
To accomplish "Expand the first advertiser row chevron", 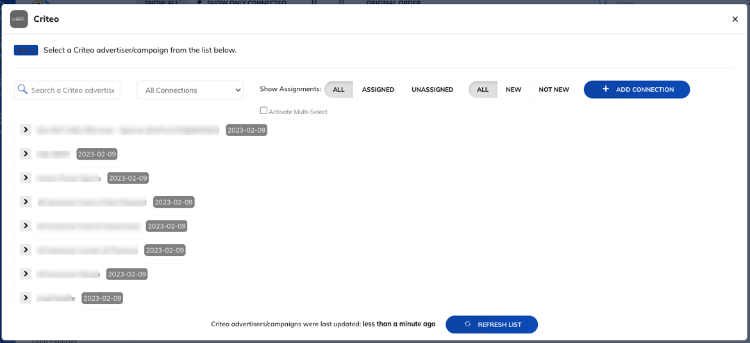I will click(26, 130).
